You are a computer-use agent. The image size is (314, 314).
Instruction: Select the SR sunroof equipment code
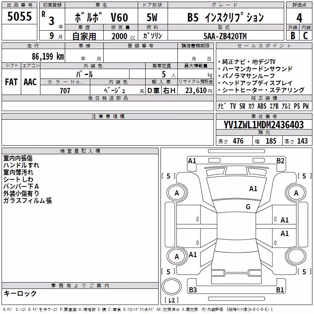[x=242, y=106]
